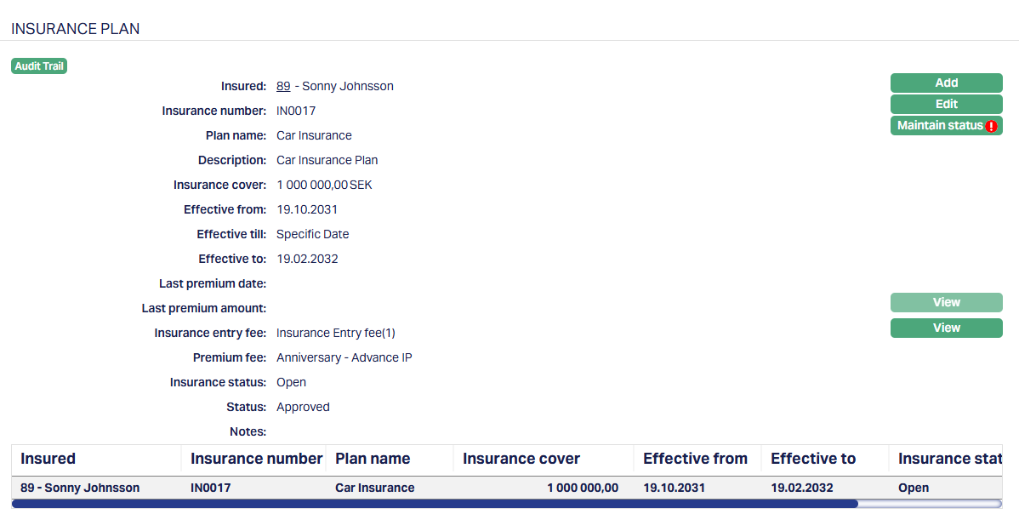Click the 19.02.2032 cell in table row
Image resolution: width=1019 pixels, height=514 pixels.
[802, 488]
